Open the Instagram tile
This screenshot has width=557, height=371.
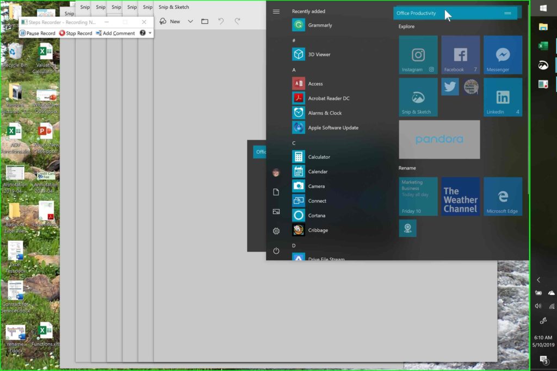tap(418, 55)
